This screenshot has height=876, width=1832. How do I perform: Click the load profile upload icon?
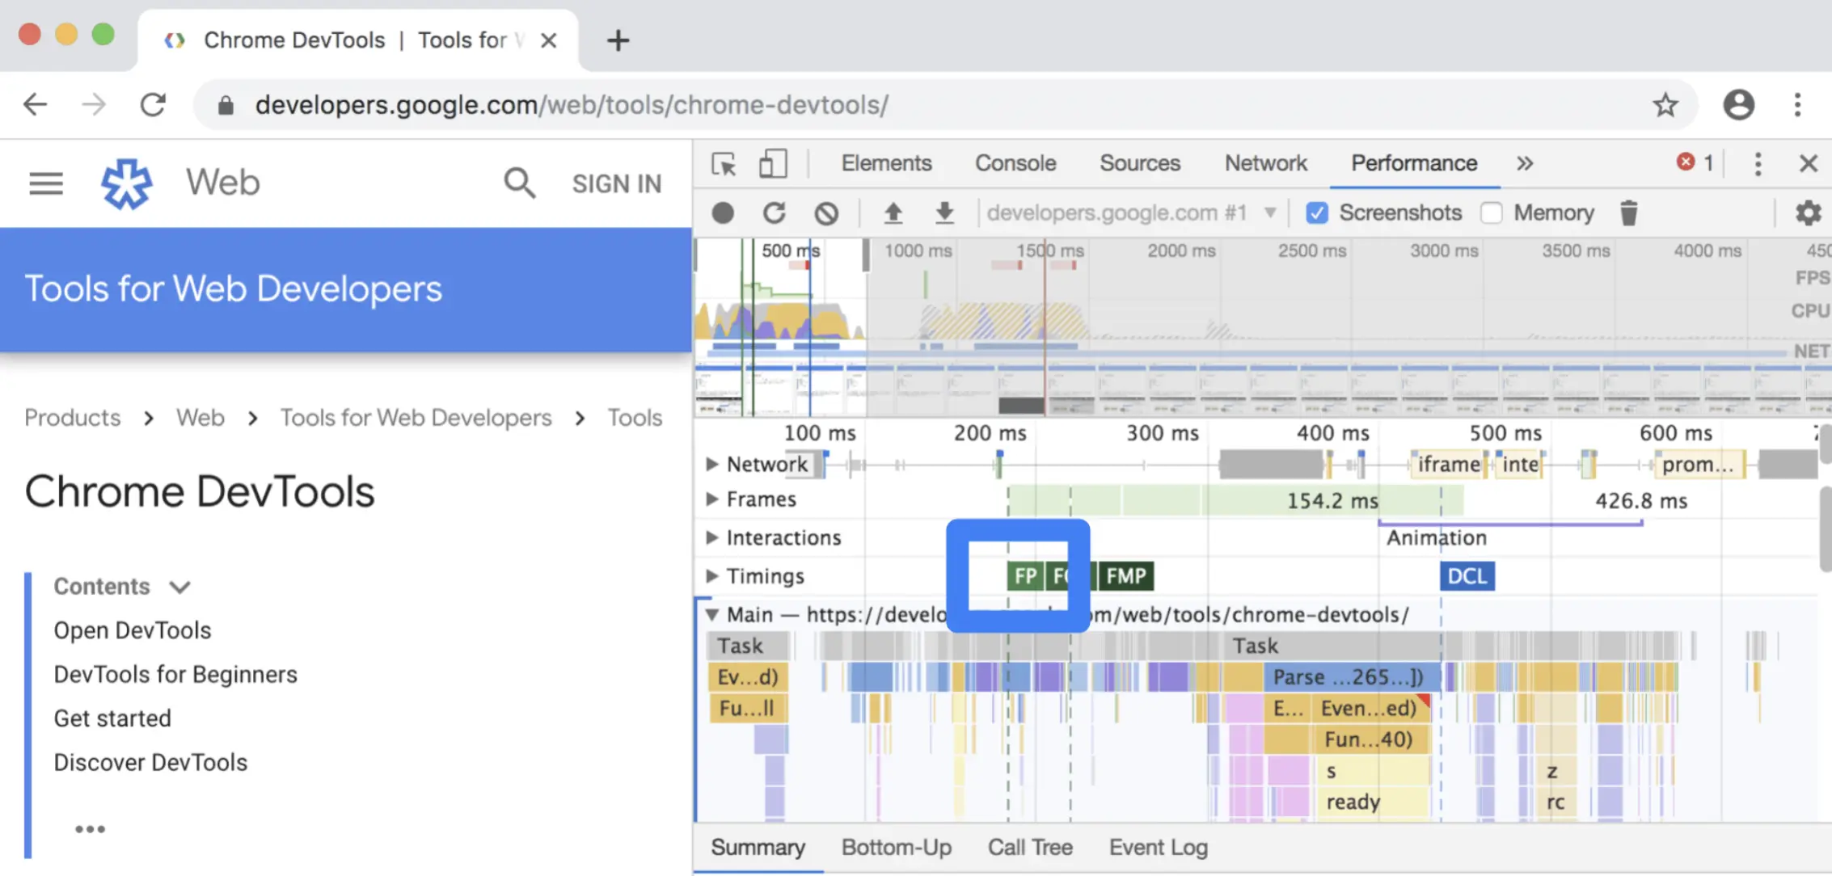point(893,213)
